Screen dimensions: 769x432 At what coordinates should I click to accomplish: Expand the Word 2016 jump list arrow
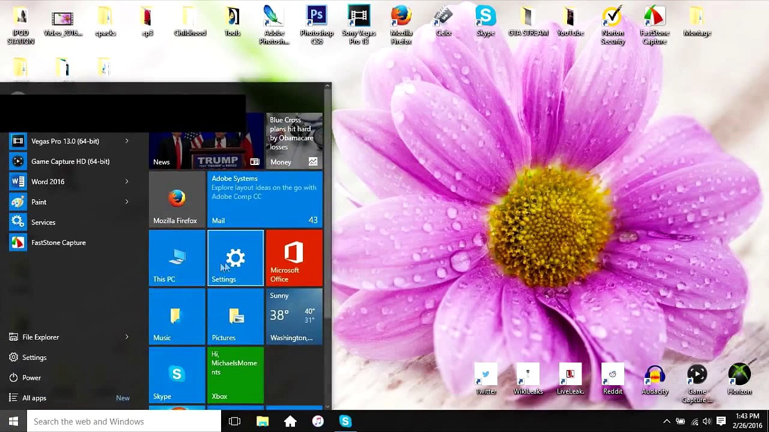[127, 182]
